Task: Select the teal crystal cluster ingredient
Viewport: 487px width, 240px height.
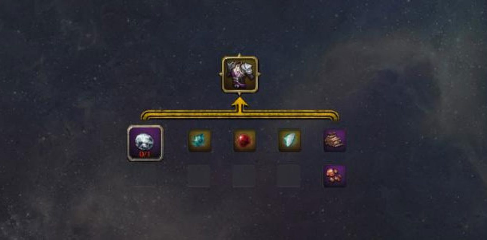Action: click(200, 140)
